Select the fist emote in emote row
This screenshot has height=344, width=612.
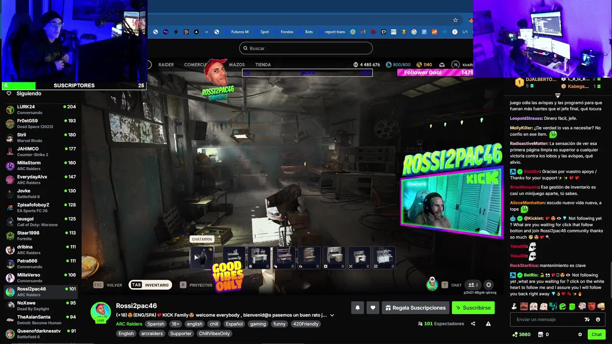tap(601, 306)
